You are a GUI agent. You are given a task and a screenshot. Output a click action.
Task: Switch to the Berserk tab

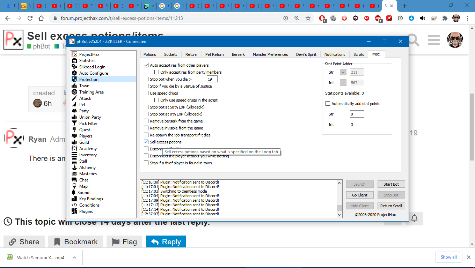point(238,54)
